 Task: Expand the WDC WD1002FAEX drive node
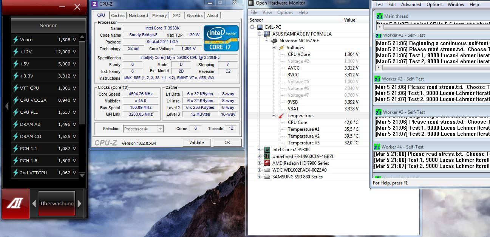(260, 170)
